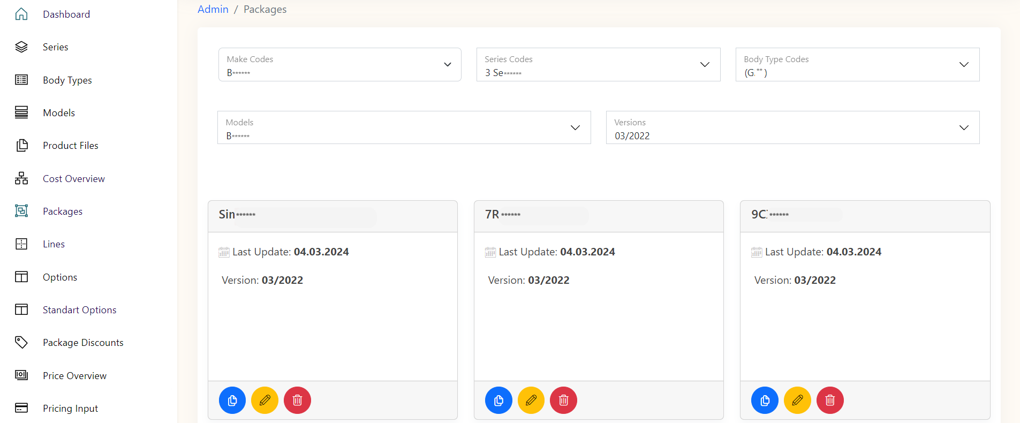Edit the Sin package with pencil button

pos(265,401)
